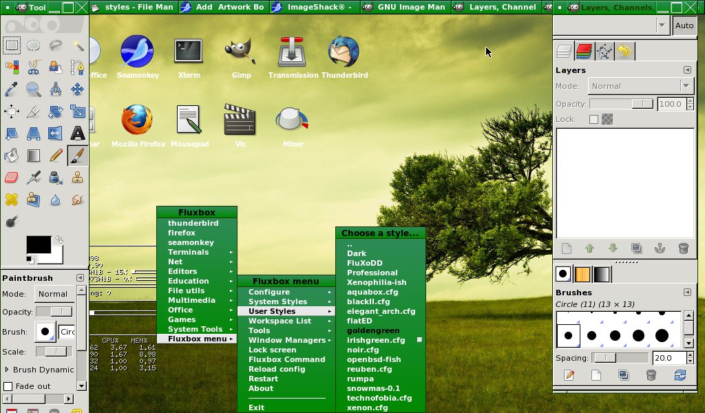Toggle the Lock pixels checkbox
The height and width of the screenshot is (413, 705).
pos(593,119)
